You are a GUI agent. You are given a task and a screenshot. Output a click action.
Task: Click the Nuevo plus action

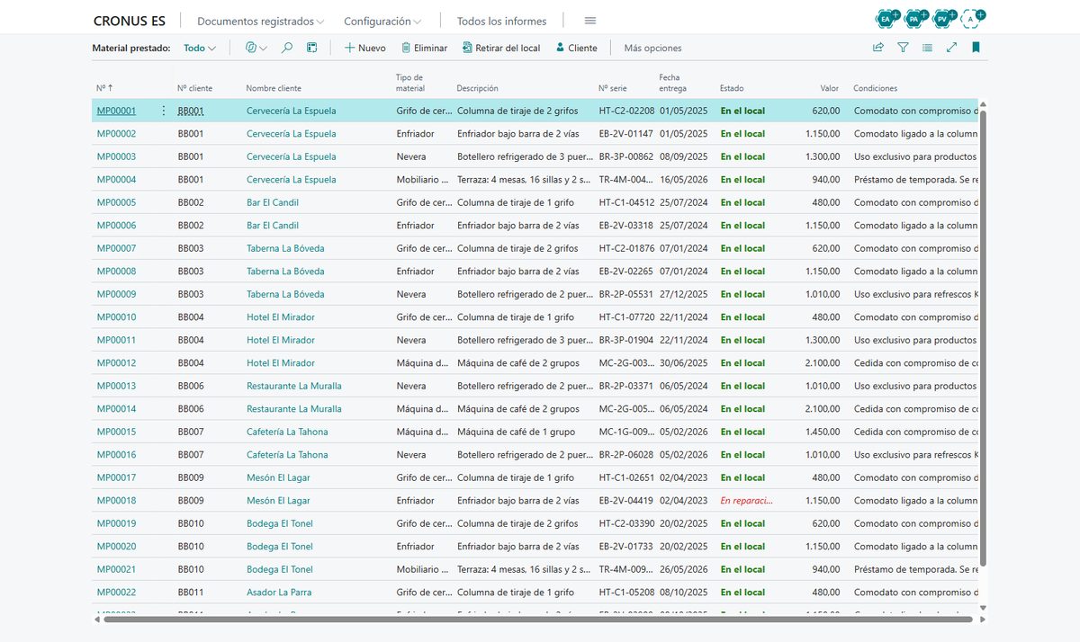tap(365, 48)
